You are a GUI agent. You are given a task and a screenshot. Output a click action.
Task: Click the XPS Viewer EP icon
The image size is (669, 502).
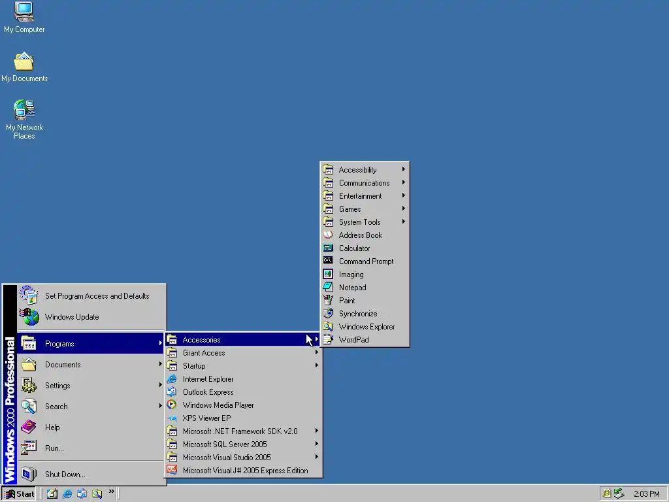pos(172,418)
